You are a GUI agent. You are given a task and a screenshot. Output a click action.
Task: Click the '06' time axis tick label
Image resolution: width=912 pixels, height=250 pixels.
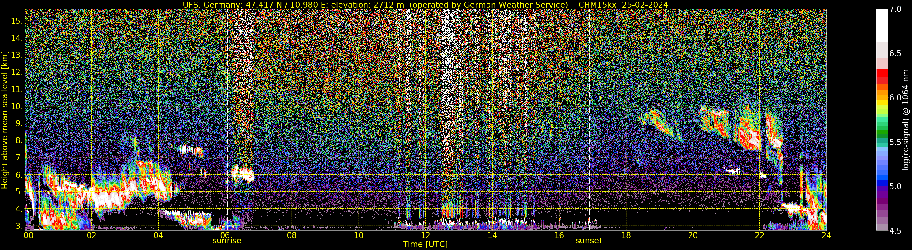(225, 235)
